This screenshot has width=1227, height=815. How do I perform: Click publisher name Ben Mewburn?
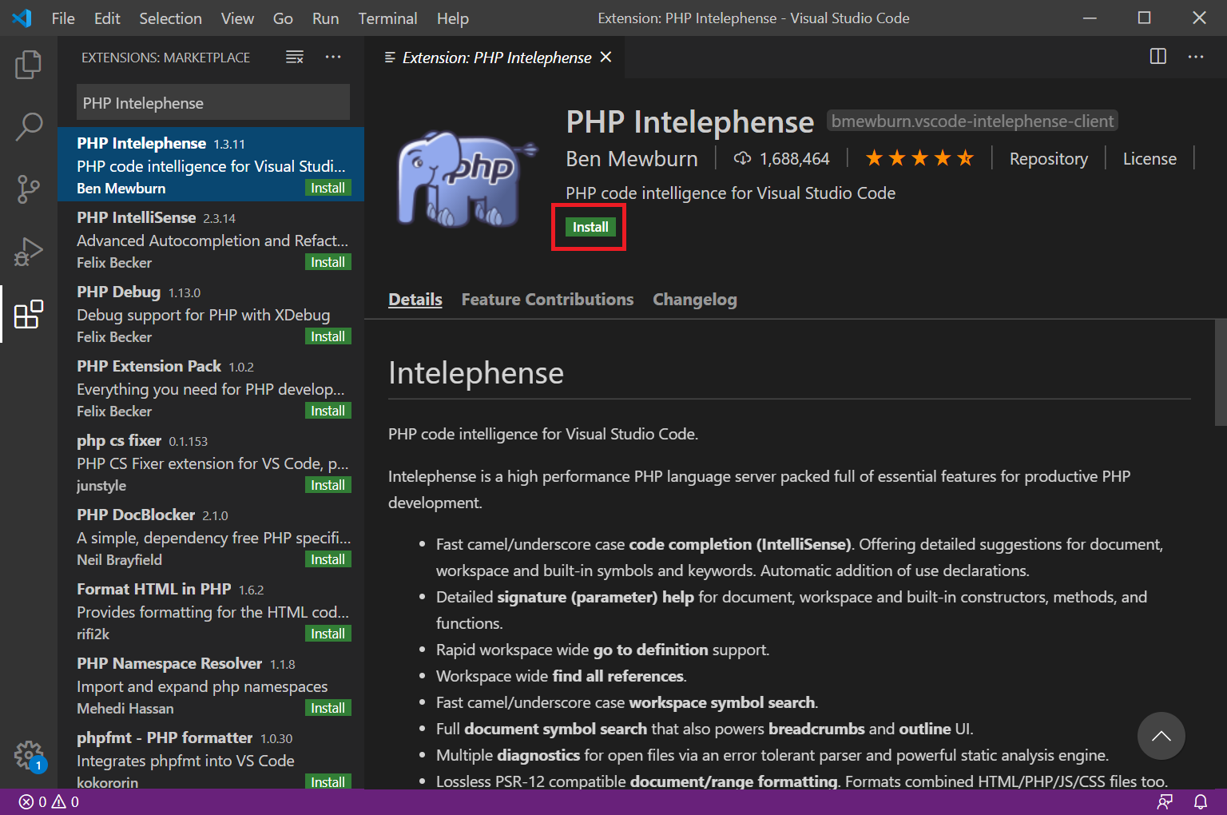[x=632, y=159]
